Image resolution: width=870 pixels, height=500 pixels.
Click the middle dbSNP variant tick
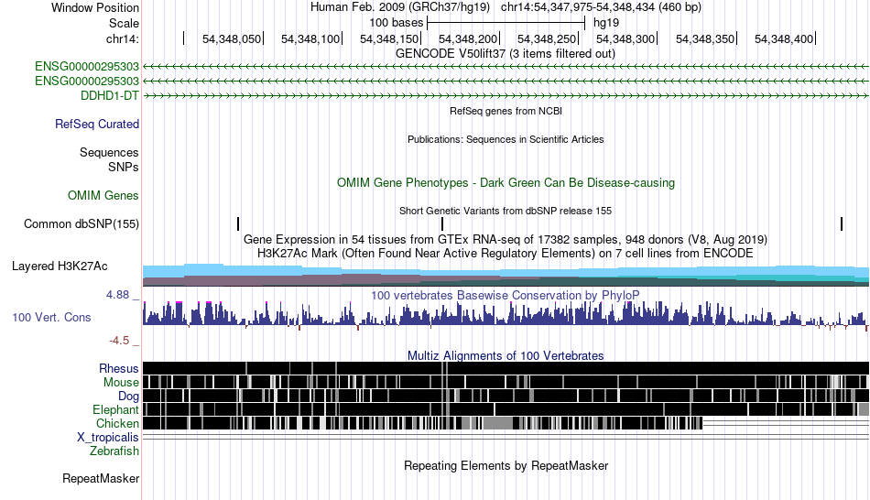coord(442,224)
